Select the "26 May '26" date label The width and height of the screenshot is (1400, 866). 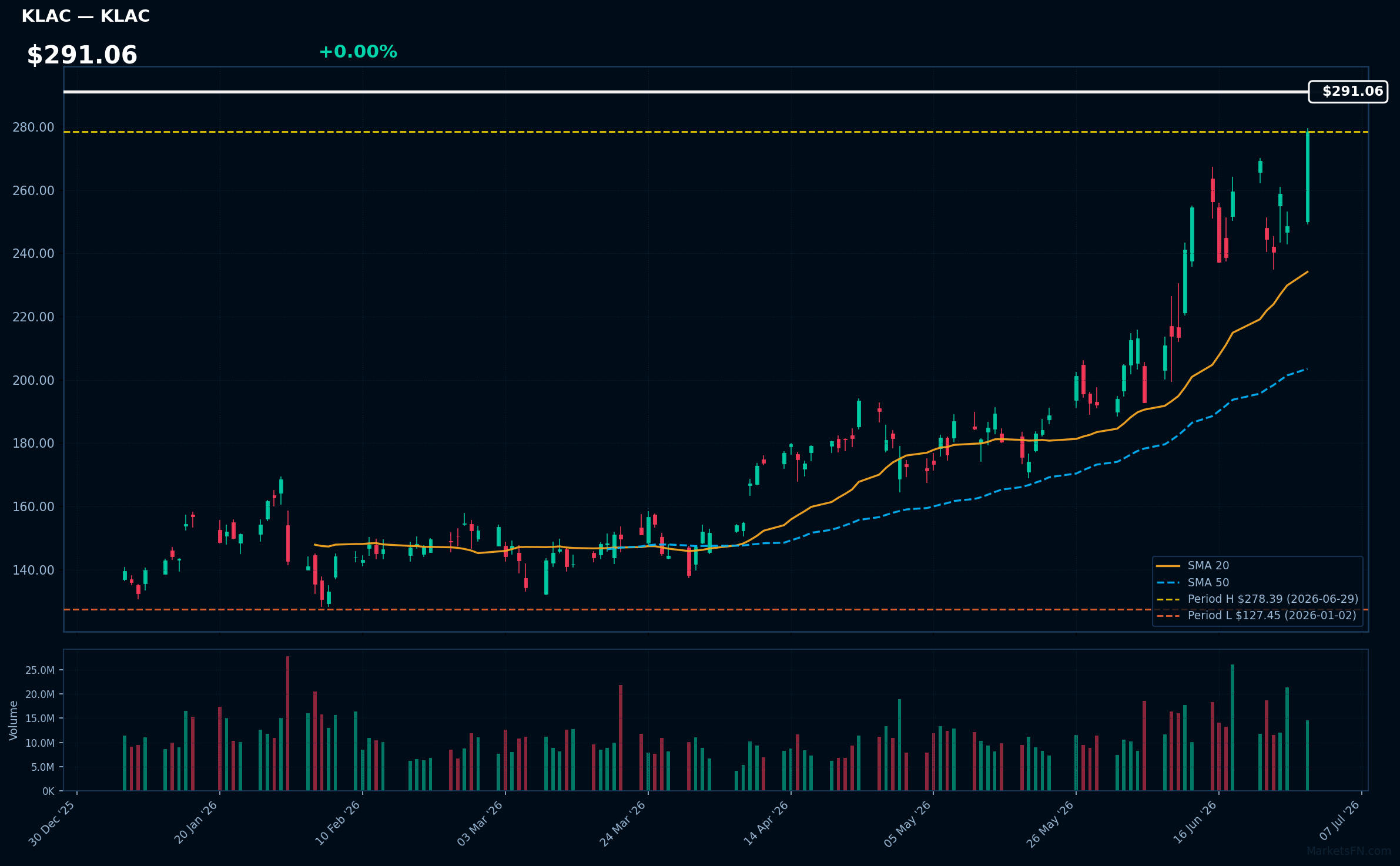pos(1051,824)
